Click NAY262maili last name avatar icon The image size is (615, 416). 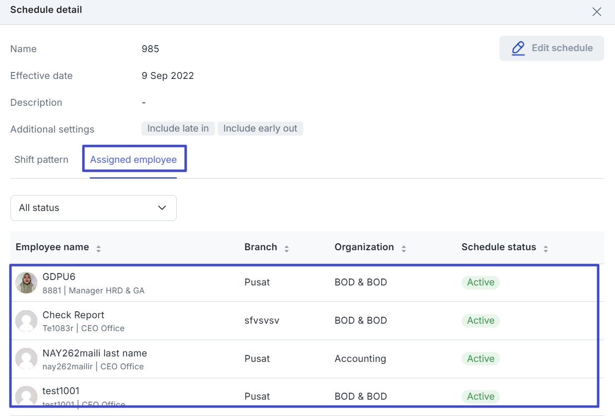(x=26, y=359)
